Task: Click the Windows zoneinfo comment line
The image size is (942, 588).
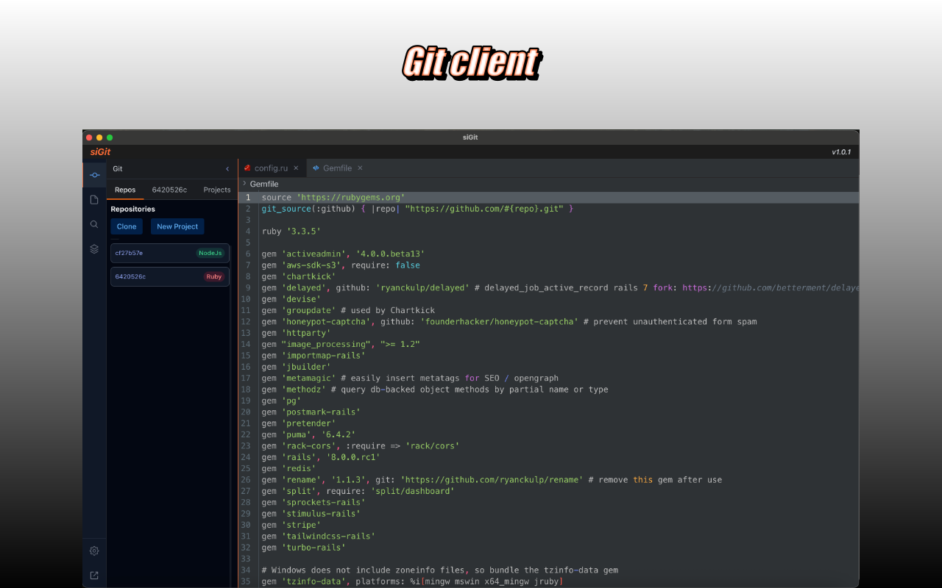Action: point(440,570)
